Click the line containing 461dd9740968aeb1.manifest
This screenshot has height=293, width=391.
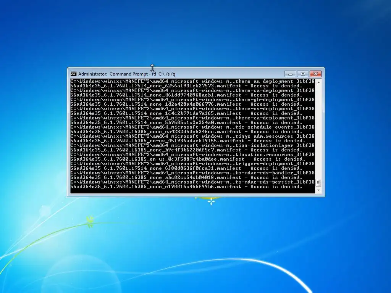pyautogui.click(x=186, y=95)
